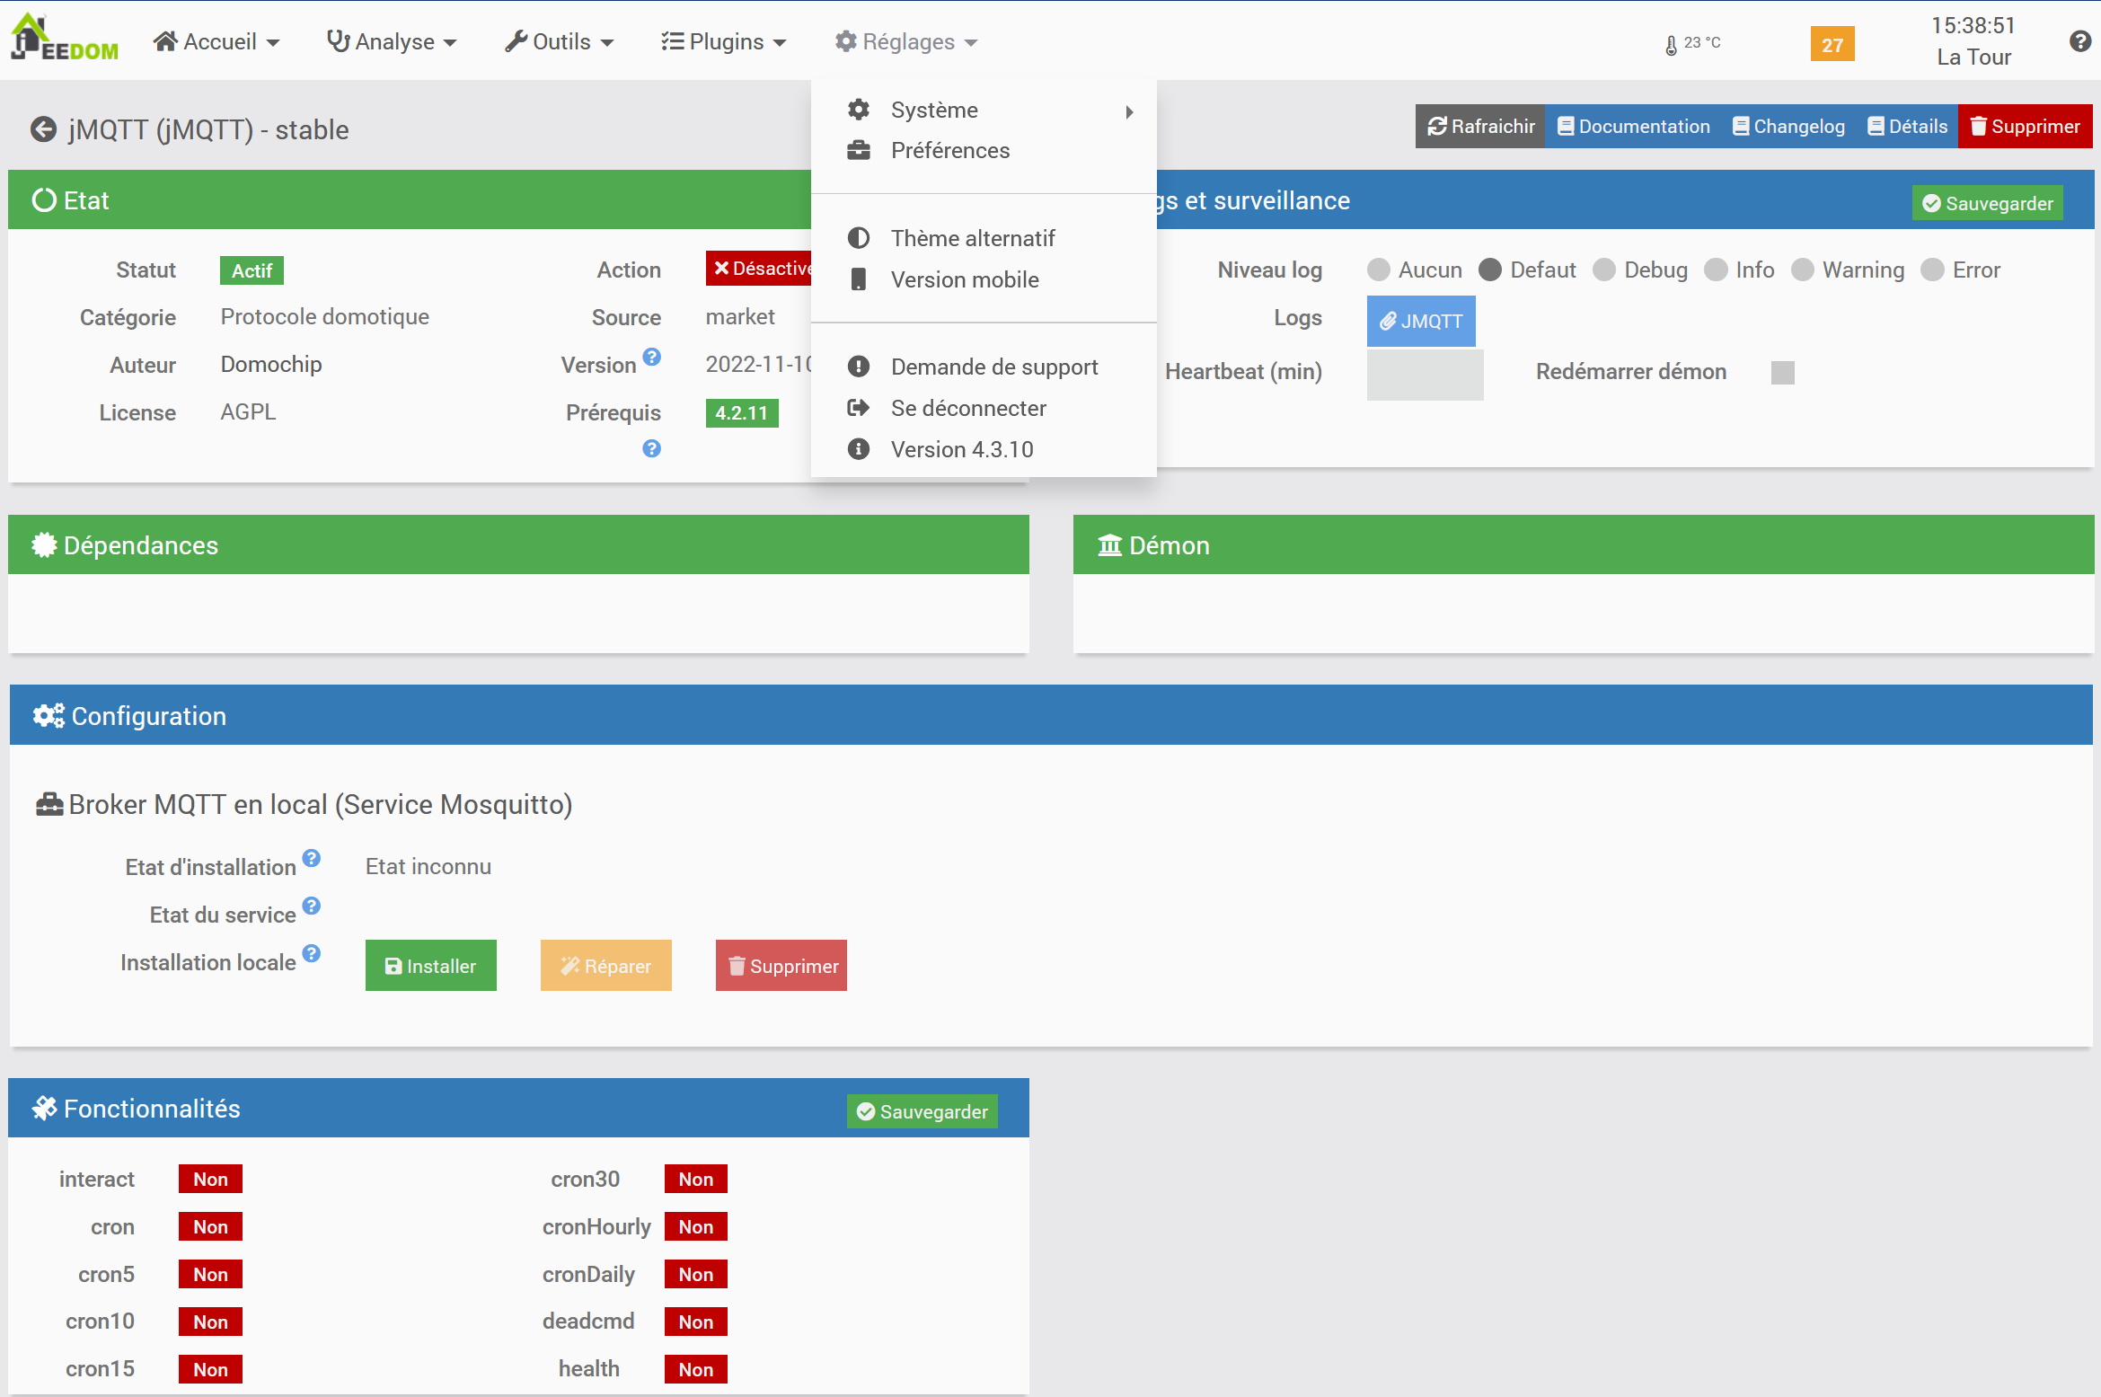
Task: Click help icon beside Etat d'installation
Action: pyautogui.click(x=312, y=858)
